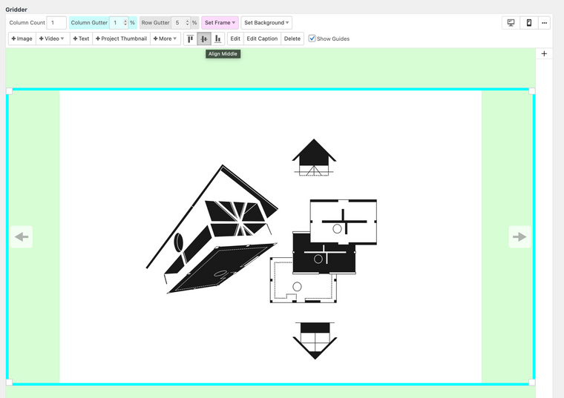The height and width of the screenshot is (398, 564).
Task: Expand the More dropdown menu
Action: tap(165, 39)
